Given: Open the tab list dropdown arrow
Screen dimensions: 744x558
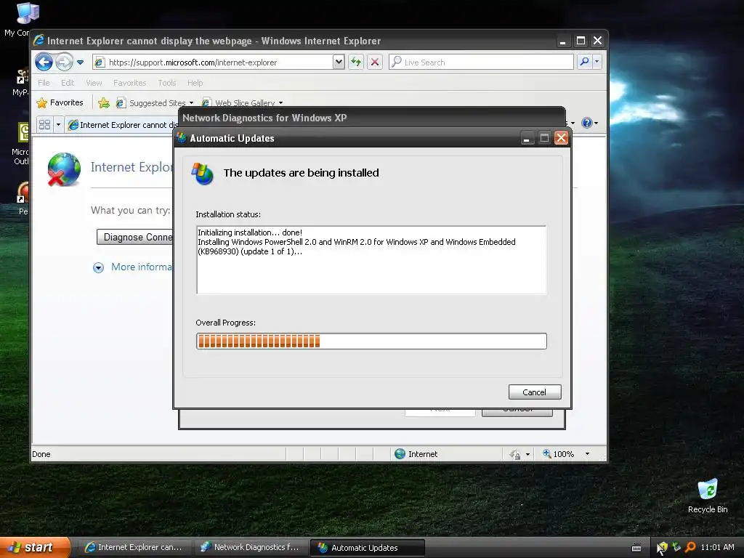Looking at the screenshot, I should click(58, 124).
